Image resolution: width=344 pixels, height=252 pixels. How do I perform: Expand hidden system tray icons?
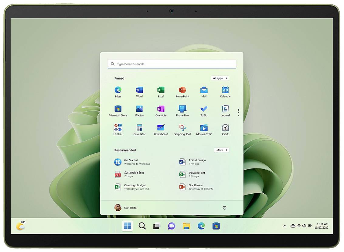pyautogui.click(x=285, y=226)
